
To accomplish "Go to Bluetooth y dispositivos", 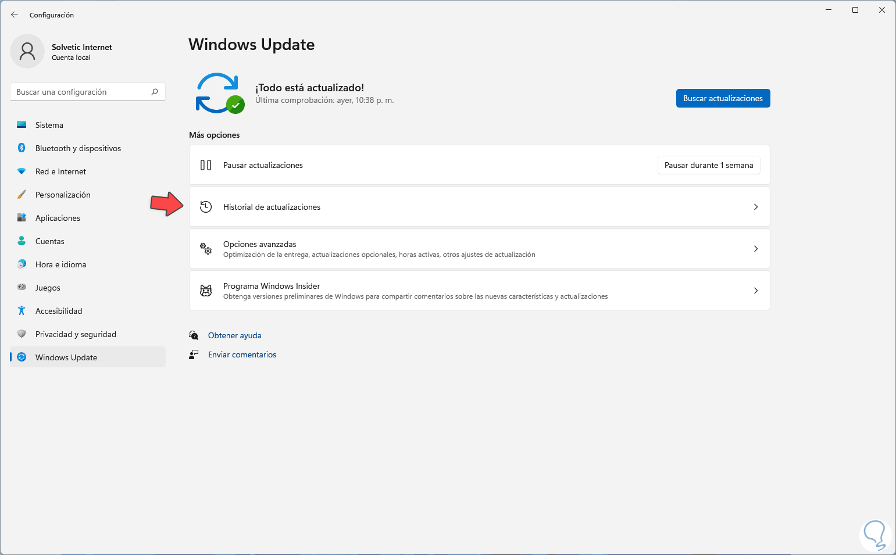I will click(88, 148).
